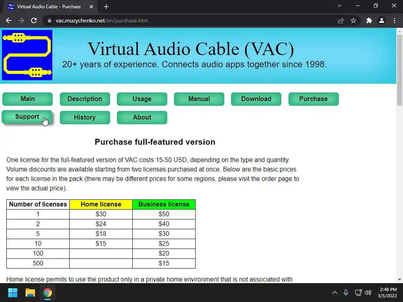The image size is (403, 302).
Task: Click the Number of licenses header
Action: [x=38, y=204]
